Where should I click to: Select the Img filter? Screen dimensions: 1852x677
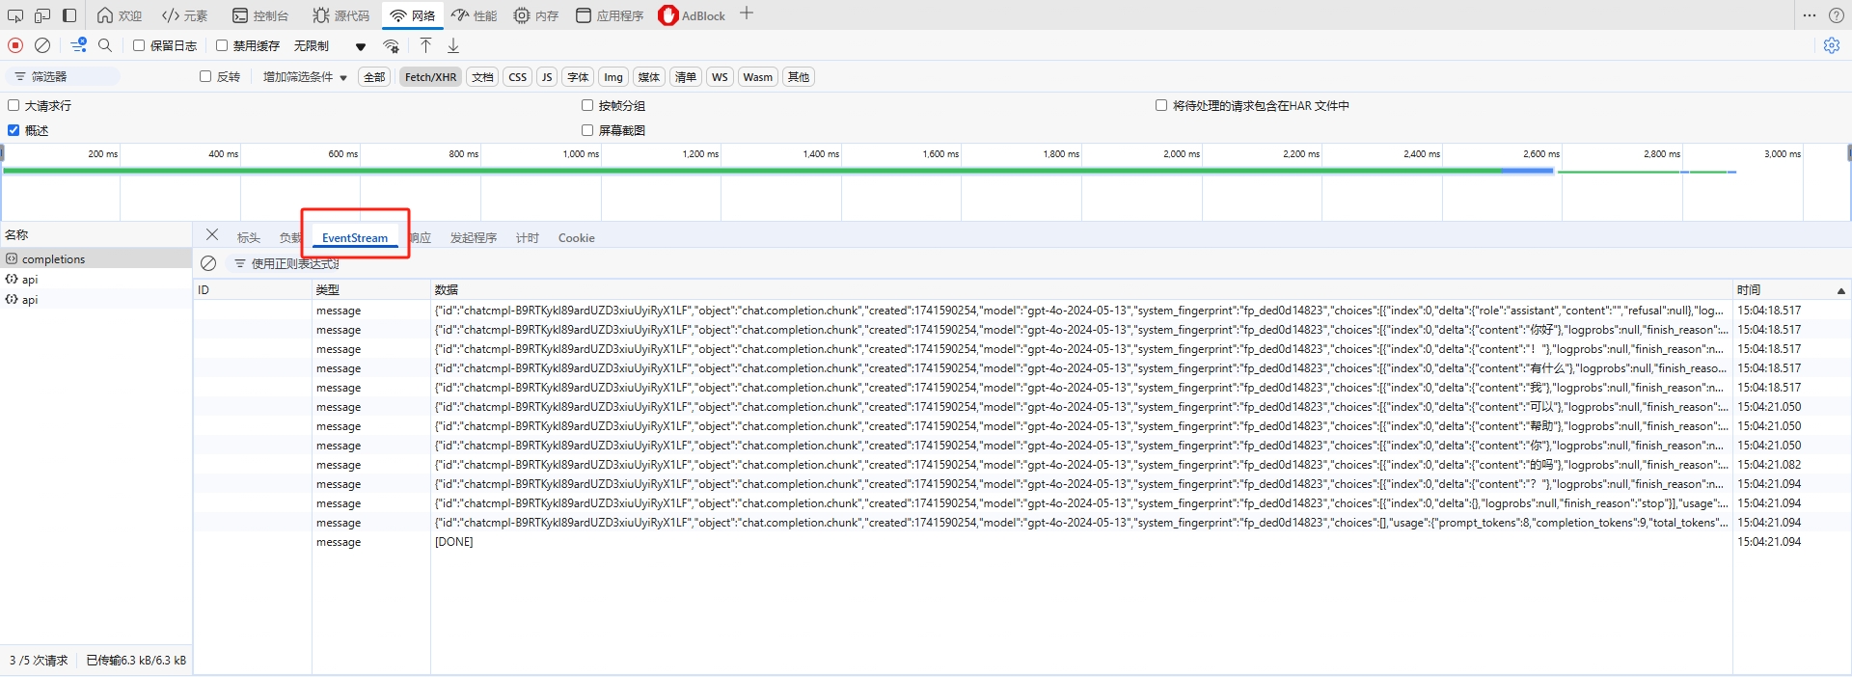coord(613,77)
